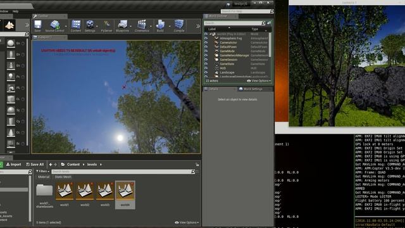This screenshot has height=228, width=405.
Task: Toggle visibility of GameNetworkManager
Action: point(206,55)
